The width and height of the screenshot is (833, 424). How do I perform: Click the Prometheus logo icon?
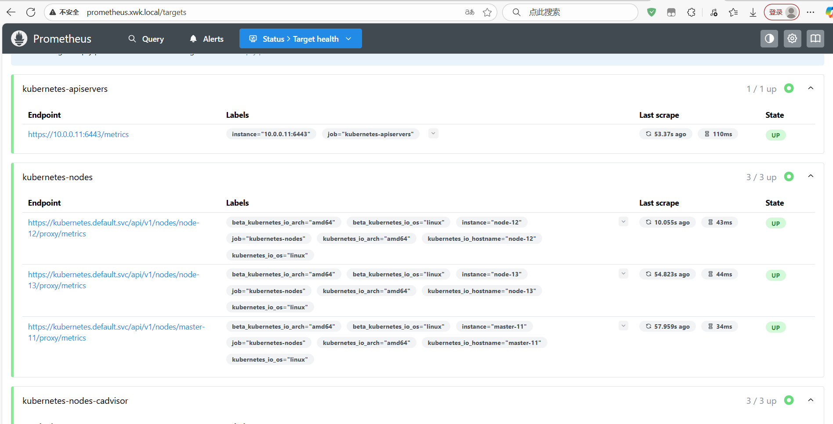tap(19, 39)
